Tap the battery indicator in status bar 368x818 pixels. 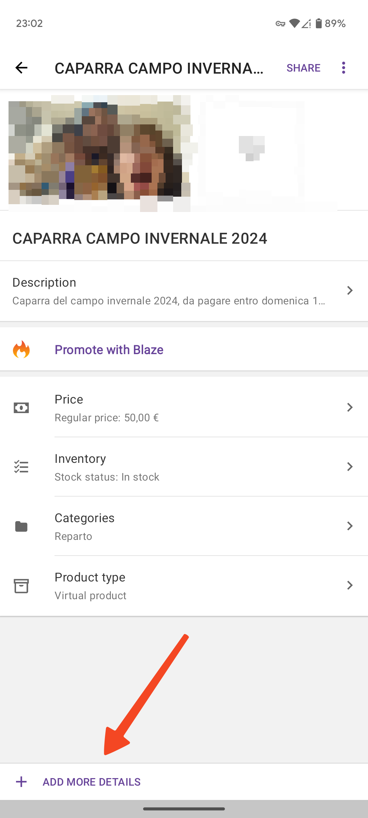[x=319, y=23]
